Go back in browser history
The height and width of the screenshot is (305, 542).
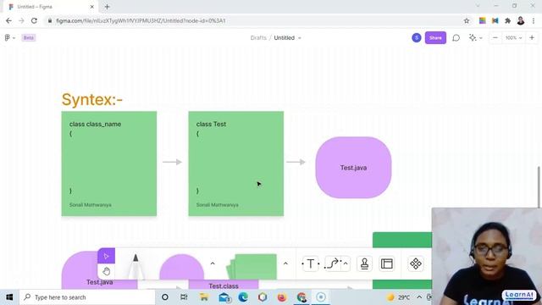point(8,20)
